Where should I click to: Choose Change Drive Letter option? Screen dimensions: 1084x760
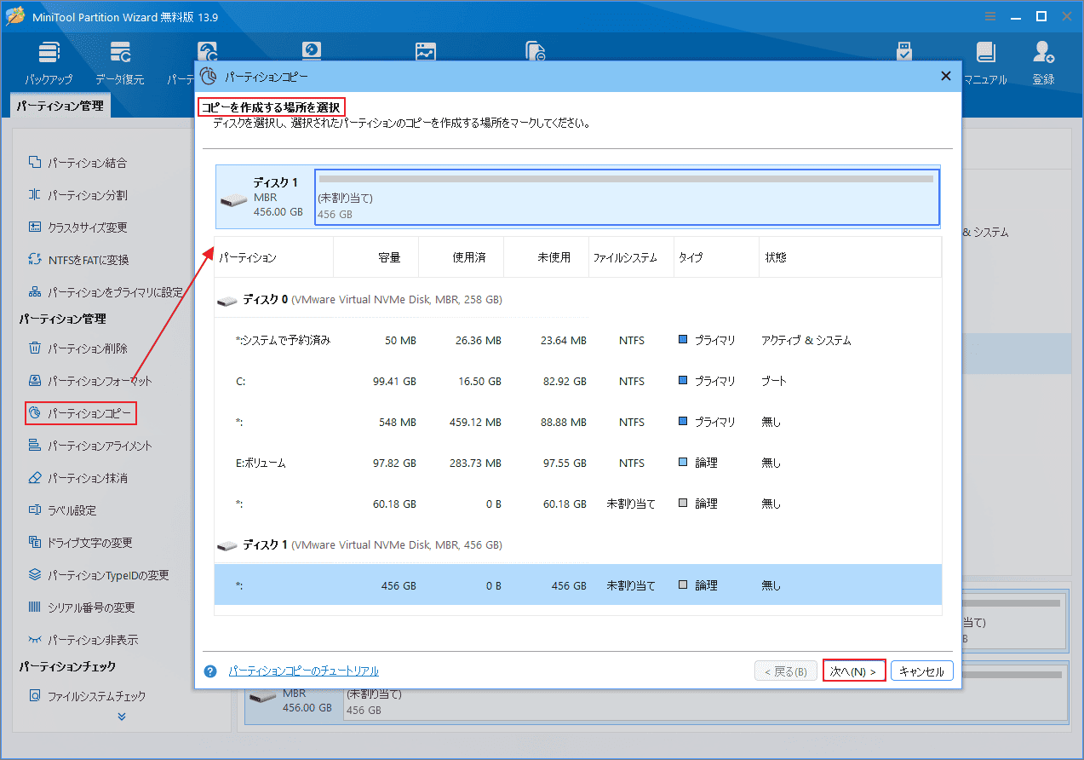tap(80, 543)
